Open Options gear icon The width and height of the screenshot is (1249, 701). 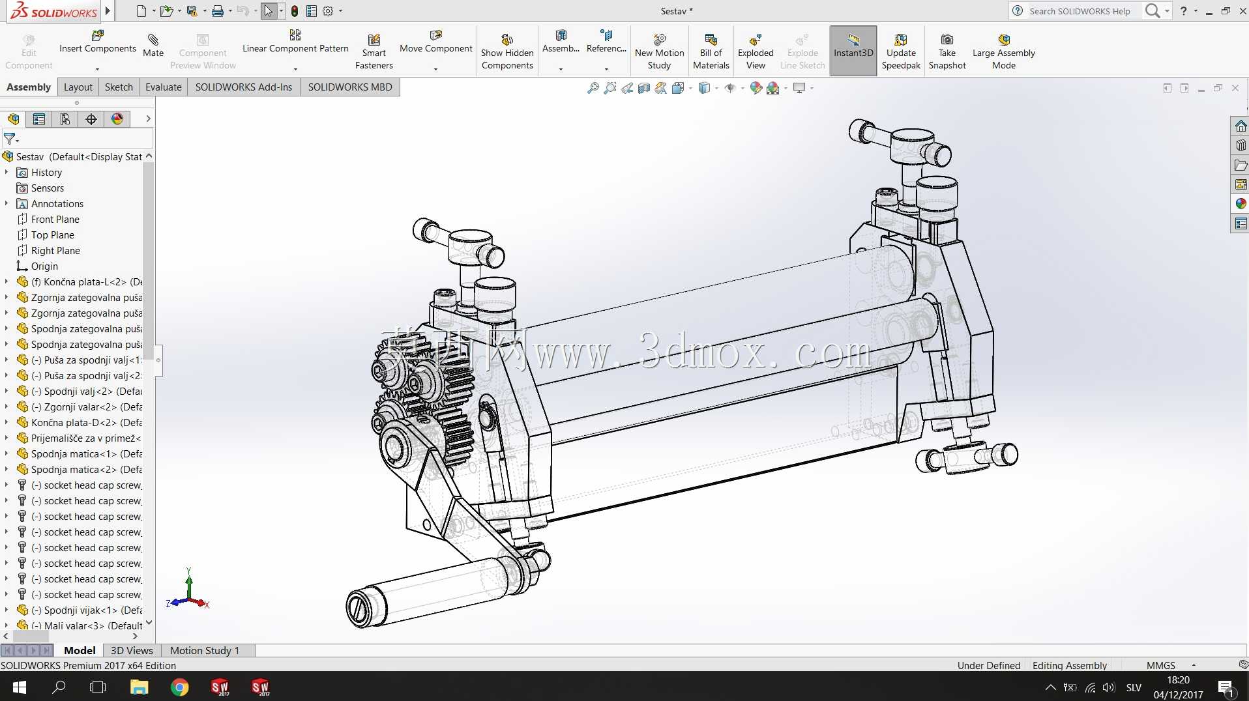tap(328, 11)
